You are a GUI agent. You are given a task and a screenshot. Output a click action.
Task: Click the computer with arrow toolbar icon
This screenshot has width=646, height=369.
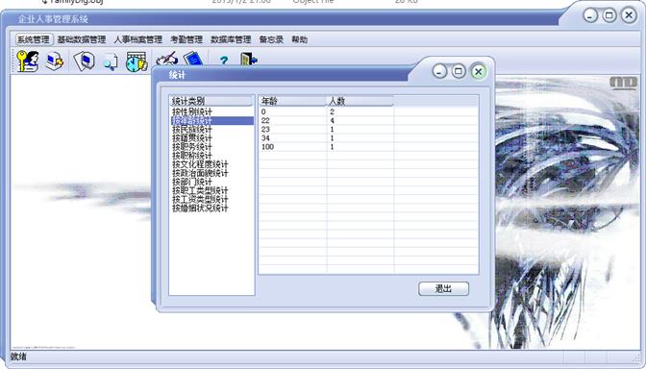point(55,61)
